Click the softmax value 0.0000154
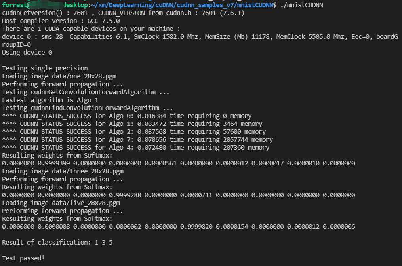 pos(232,227)
